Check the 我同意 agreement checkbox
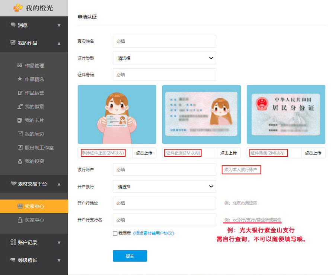Image resolution: width=335 pixels, height=275 pixels. click(x=115, y=233)
